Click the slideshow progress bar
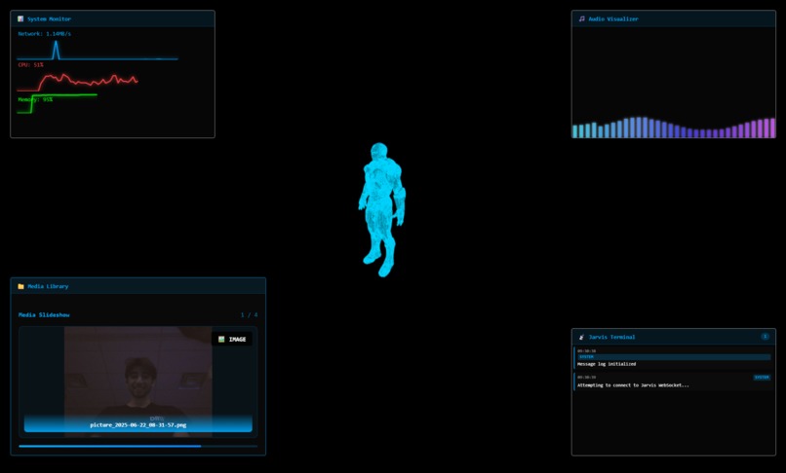 [138, 446]
